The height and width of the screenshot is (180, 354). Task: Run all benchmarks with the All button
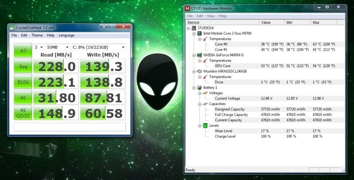(x=23, y=50)
